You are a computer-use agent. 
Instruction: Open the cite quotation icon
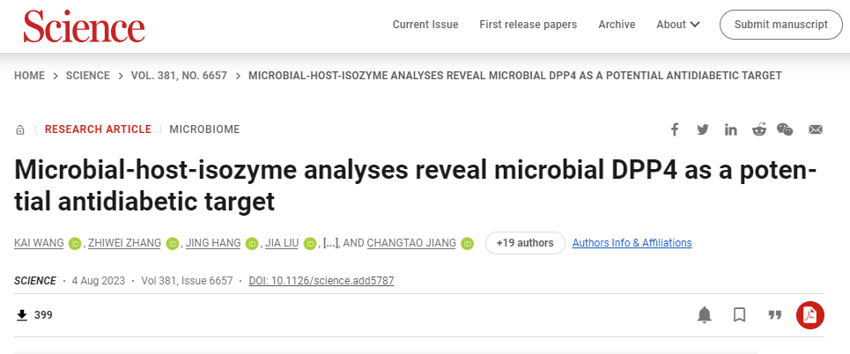pyautogui.click(x=775, y=314)
